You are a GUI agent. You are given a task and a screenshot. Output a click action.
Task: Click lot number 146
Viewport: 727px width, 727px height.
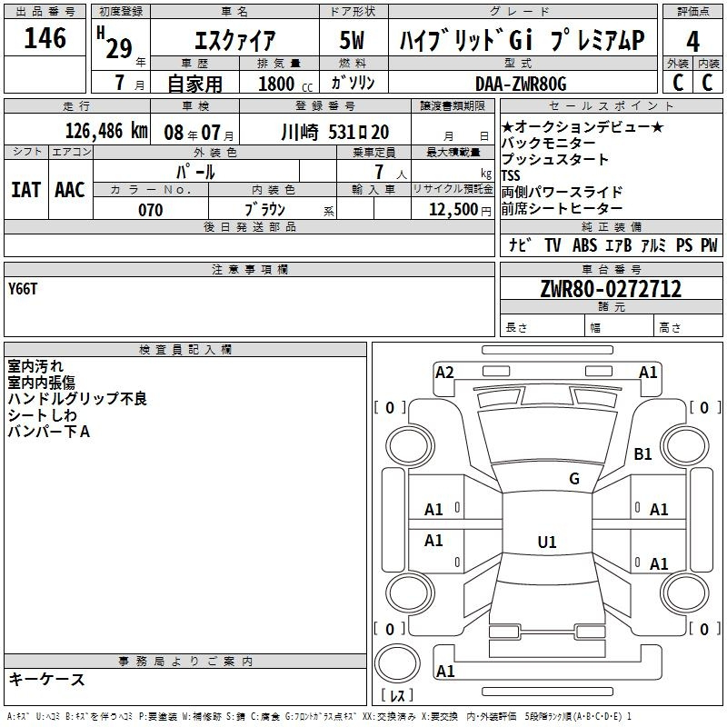click(45, 38)
